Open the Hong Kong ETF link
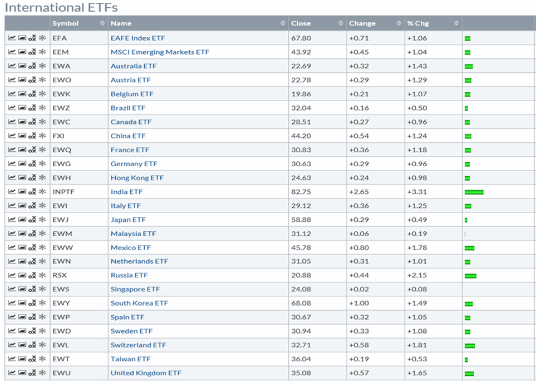 [137, 178]
